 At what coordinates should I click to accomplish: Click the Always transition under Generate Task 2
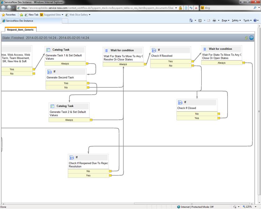[69, 120]
